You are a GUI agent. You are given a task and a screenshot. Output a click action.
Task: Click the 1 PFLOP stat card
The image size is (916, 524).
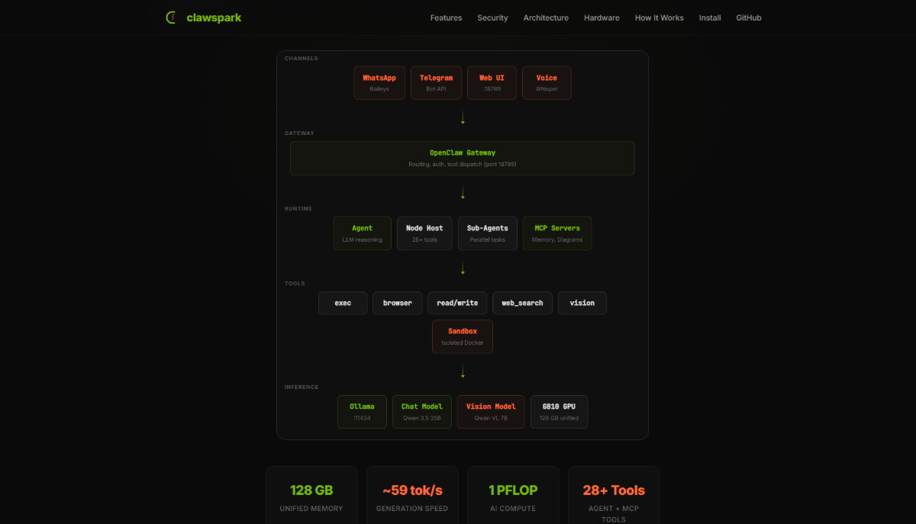(513, 496)
